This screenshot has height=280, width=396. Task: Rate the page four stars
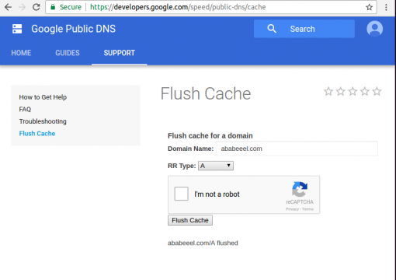tap(365, 92)
